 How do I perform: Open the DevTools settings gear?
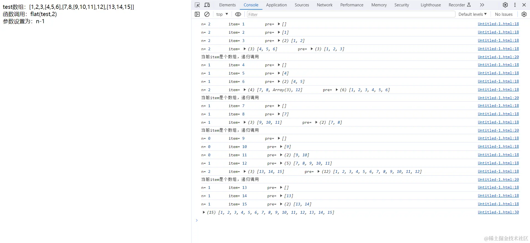coord(505,5)
